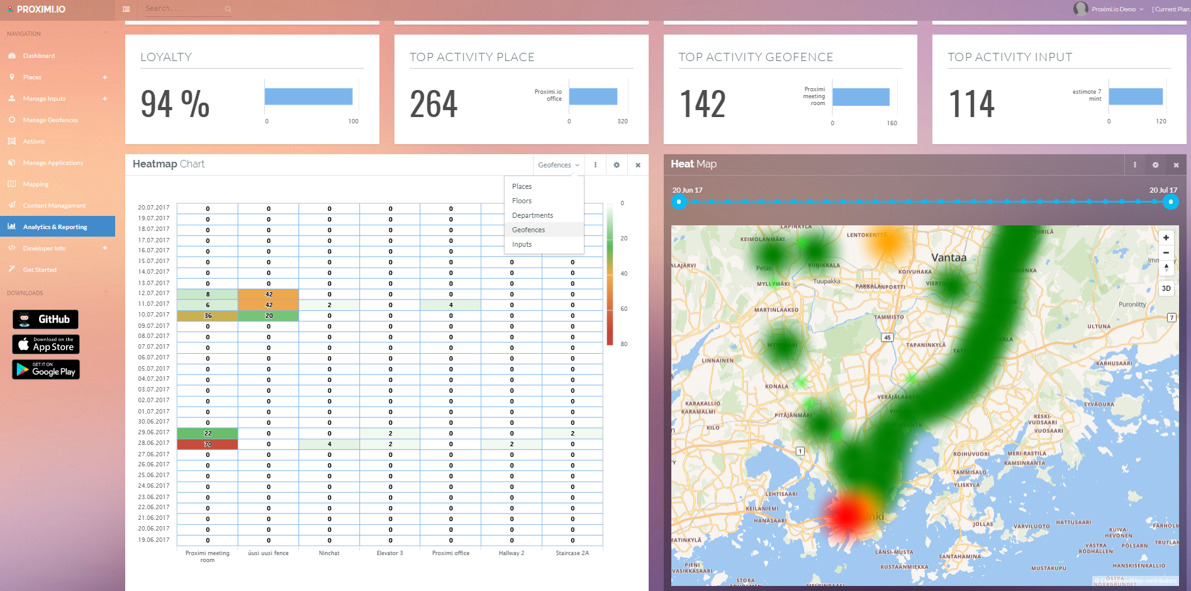
Task: Open Heatmap Chart settings gear
Action: pyautogui.click(x=617, y=165)
